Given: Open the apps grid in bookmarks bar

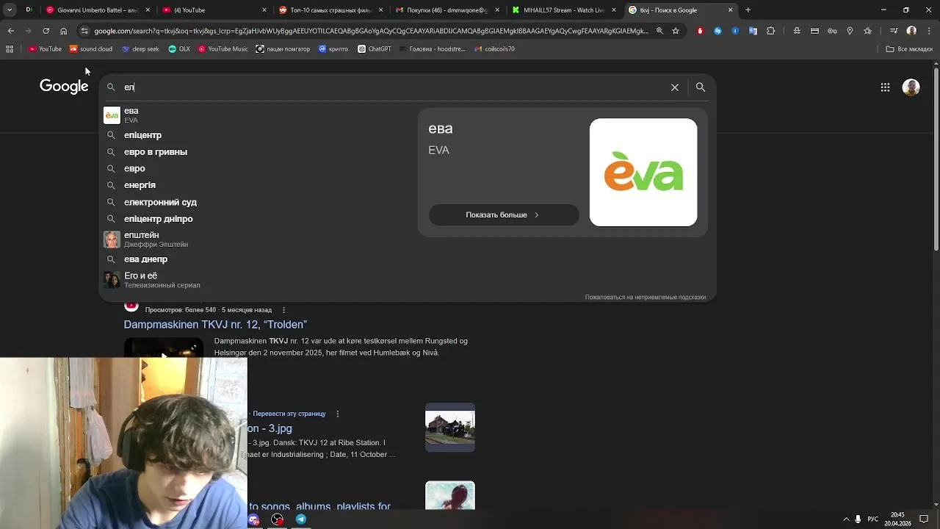Looking at the screenshot, I should pyautogui.click(x=10, y=49).
